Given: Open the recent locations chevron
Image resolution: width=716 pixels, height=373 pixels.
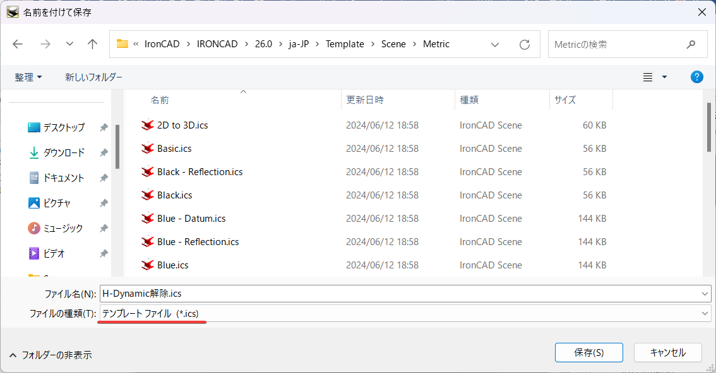Looking at the screenshot, I should pos(69,44).
